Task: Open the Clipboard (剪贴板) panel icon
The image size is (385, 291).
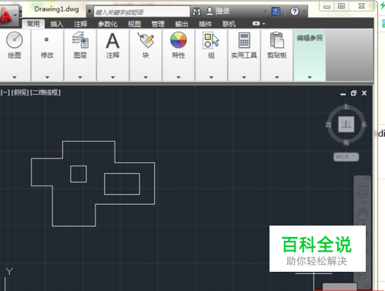Action: pyautogui.click(x=277, y=40)
